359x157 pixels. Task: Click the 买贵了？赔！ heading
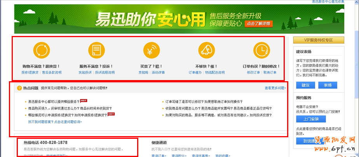(152, 67)
